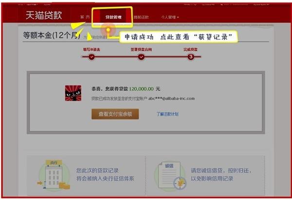The height and width of the screenshot is (200, 292).
Task: Click the 央行 building icon
Action: coord(53,175)
